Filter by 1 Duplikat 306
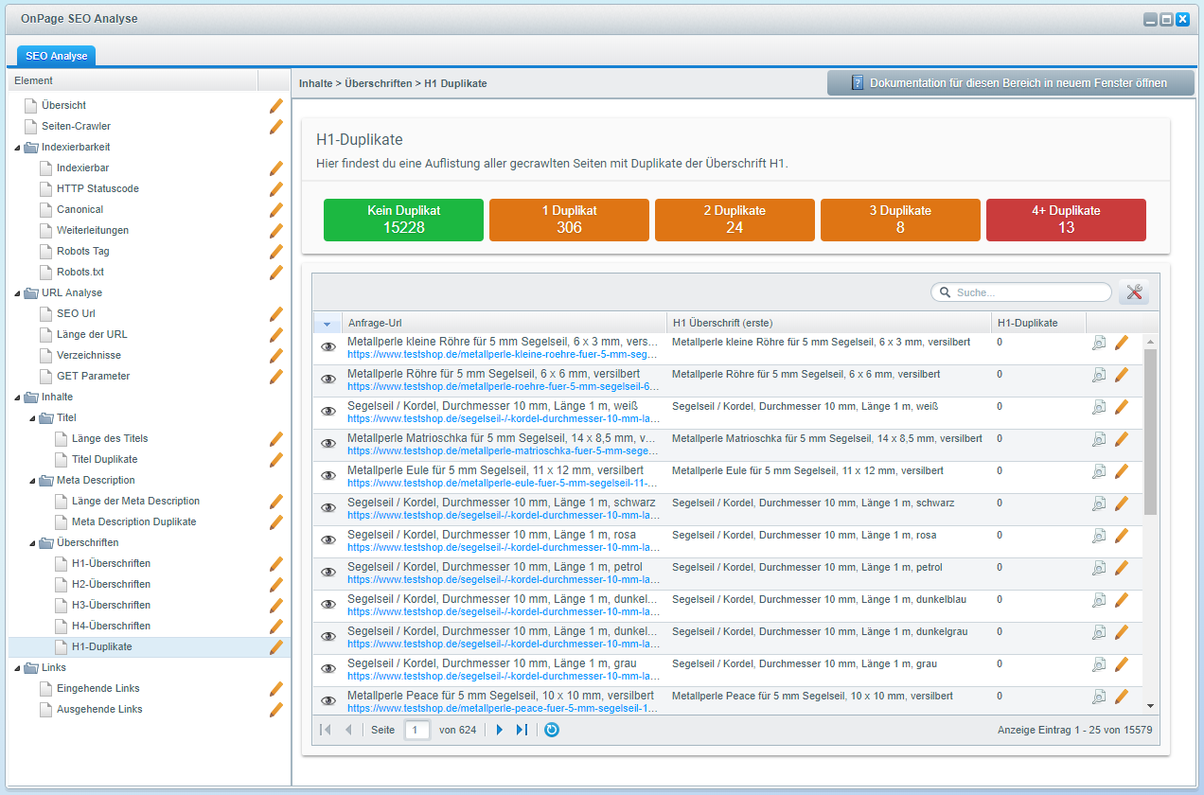Screen dimensions: 1204x795 (x=569, y=220)
